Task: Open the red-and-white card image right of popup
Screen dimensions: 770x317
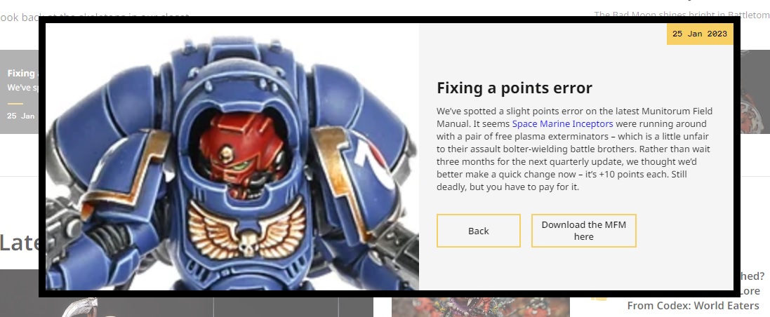Action: pos(755,92)
